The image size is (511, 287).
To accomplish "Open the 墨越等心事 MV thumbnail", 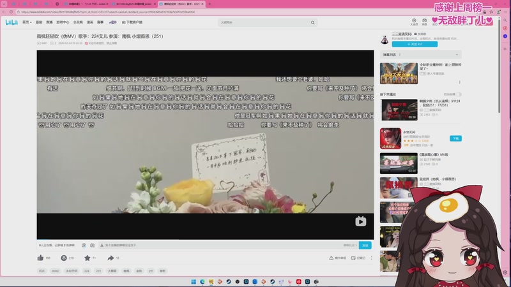I will [x=399, y=163].
